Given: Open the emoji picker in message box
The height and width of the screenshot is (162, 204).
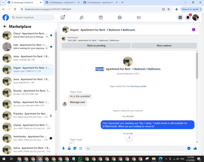Looking at the screenshot, I should click(189, 148).
